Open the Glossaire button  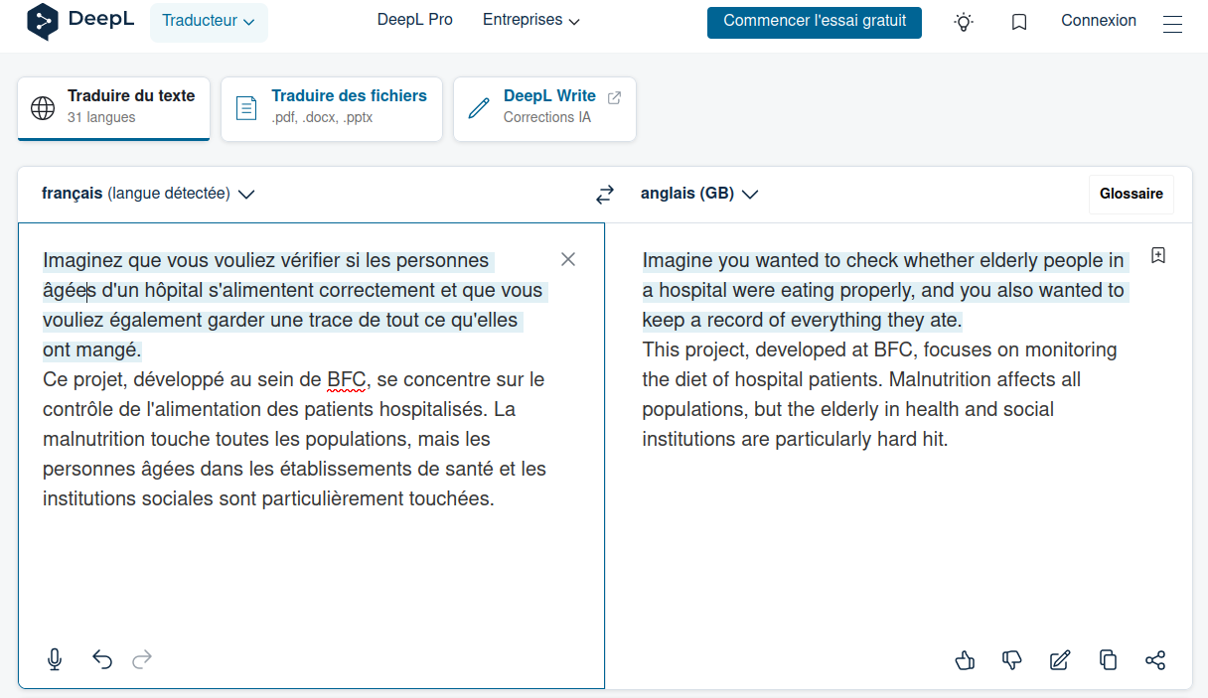point(1132,195)
